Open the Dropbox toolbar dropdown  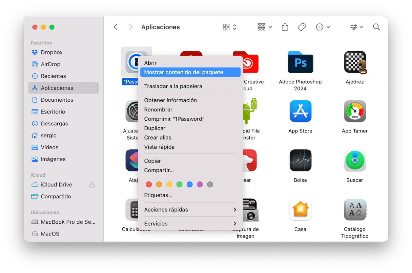357,27
